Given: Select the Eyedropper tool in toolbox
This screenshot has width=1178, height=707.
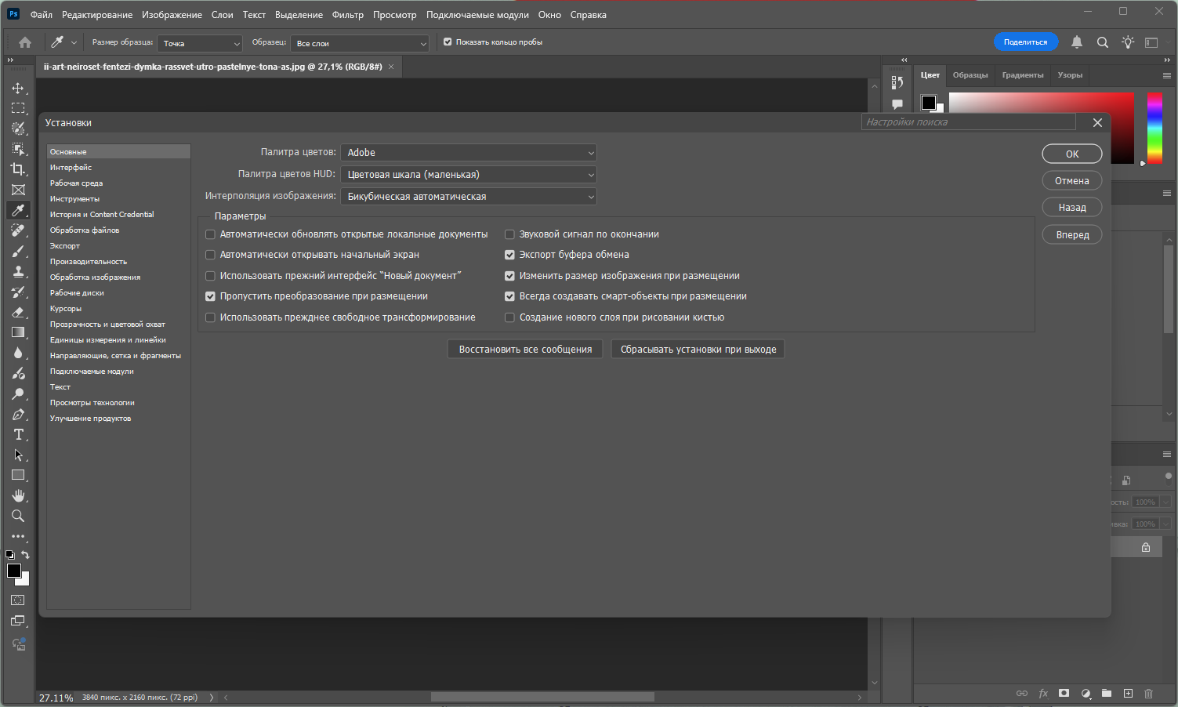Looking at the screenshot, I should pyautogui.click(x=18, y=210).
